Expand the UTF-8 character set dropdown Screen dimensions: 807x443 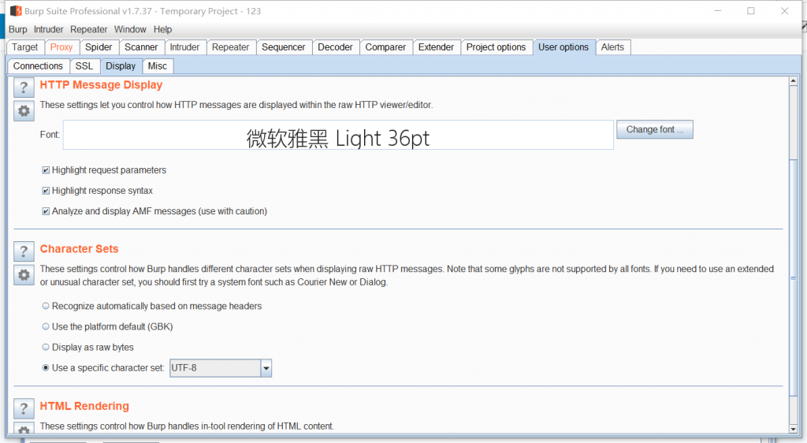click(x=266, y=368)
